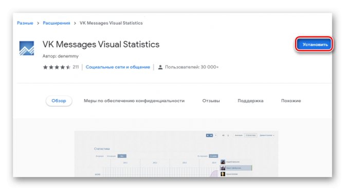
Task: Open the 211 ratings count
Action: coord(76,67)
